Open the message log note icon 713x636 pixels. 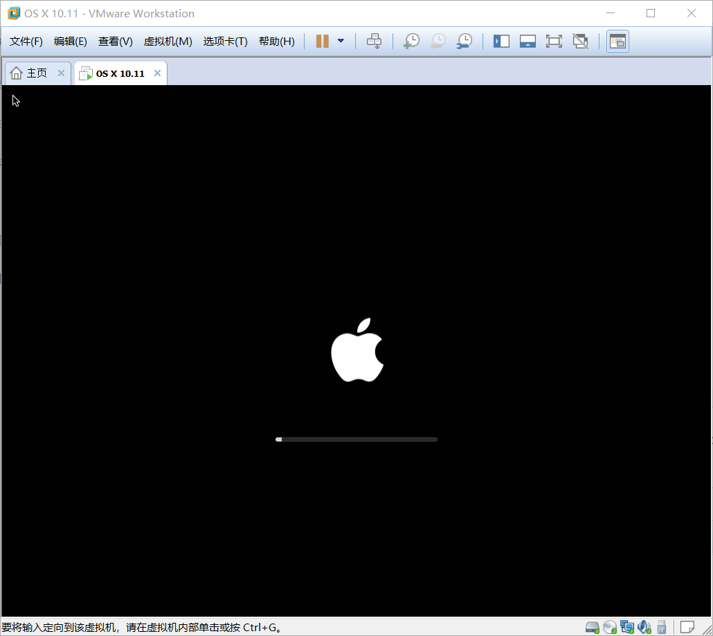click(x=687, y=628)
